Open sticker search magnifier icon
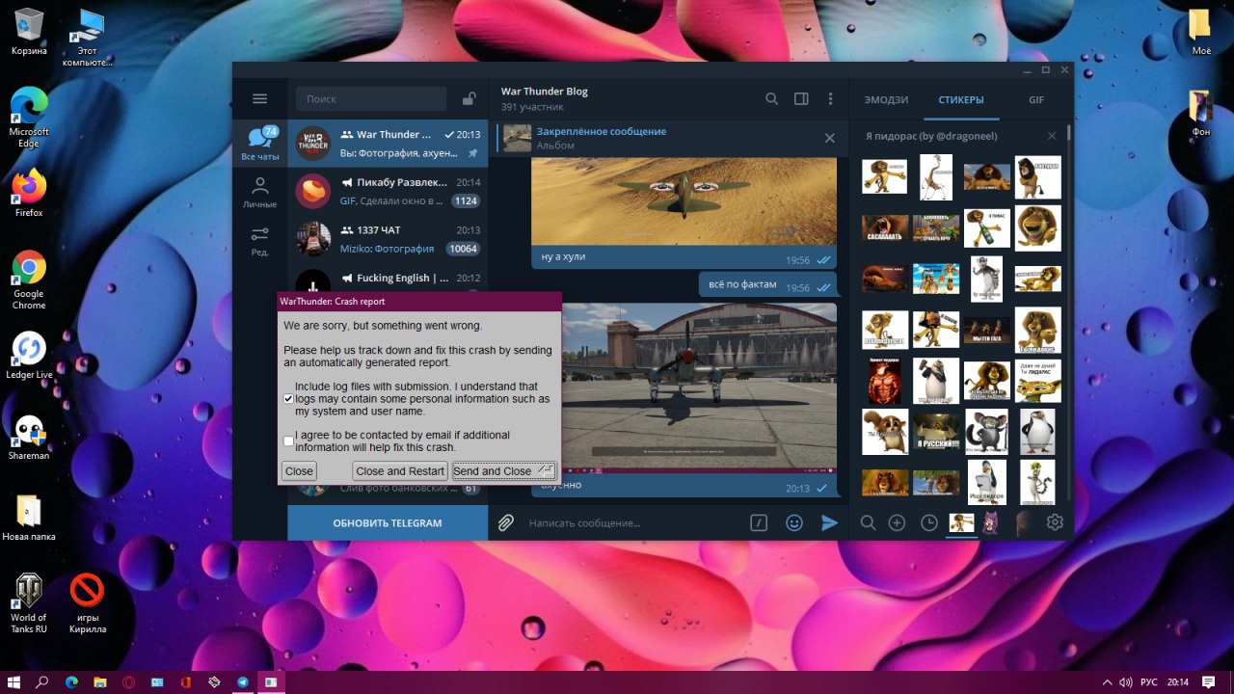This screenshot has width=1234, height=694. 868,522
